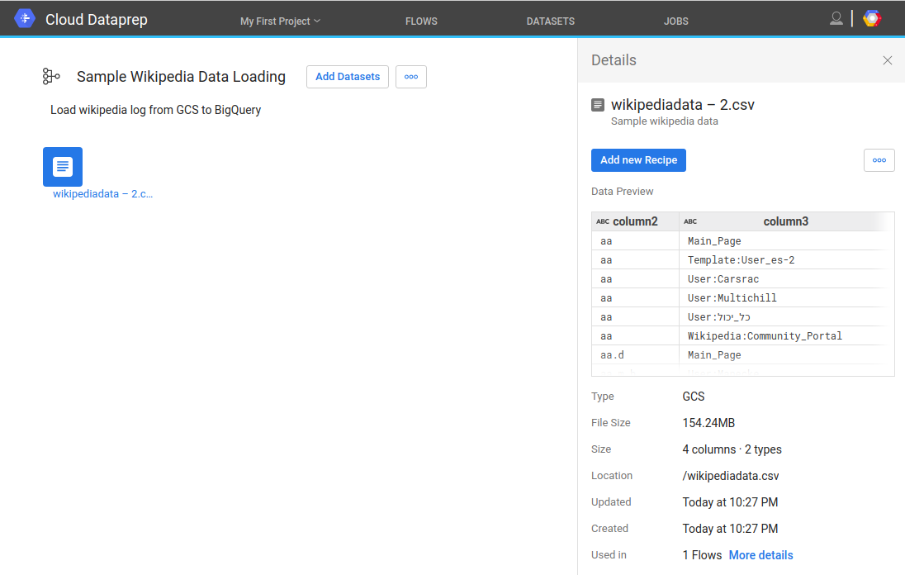905x575 pixels.
Task: Click the Cloud Dataprep title text
Action: 97,20
